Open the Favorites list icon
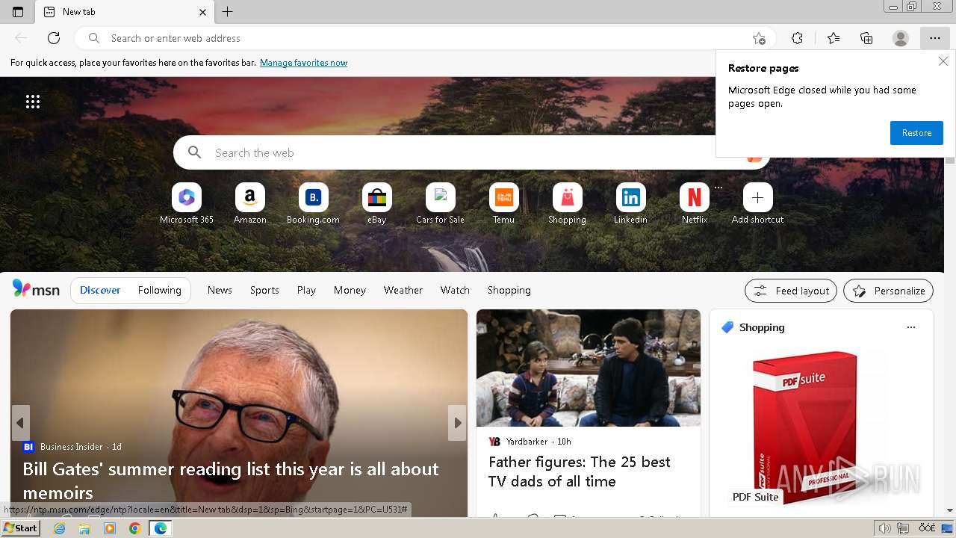Image resolution: width=956 pixels, height=538 pixels. pos(834,38)
